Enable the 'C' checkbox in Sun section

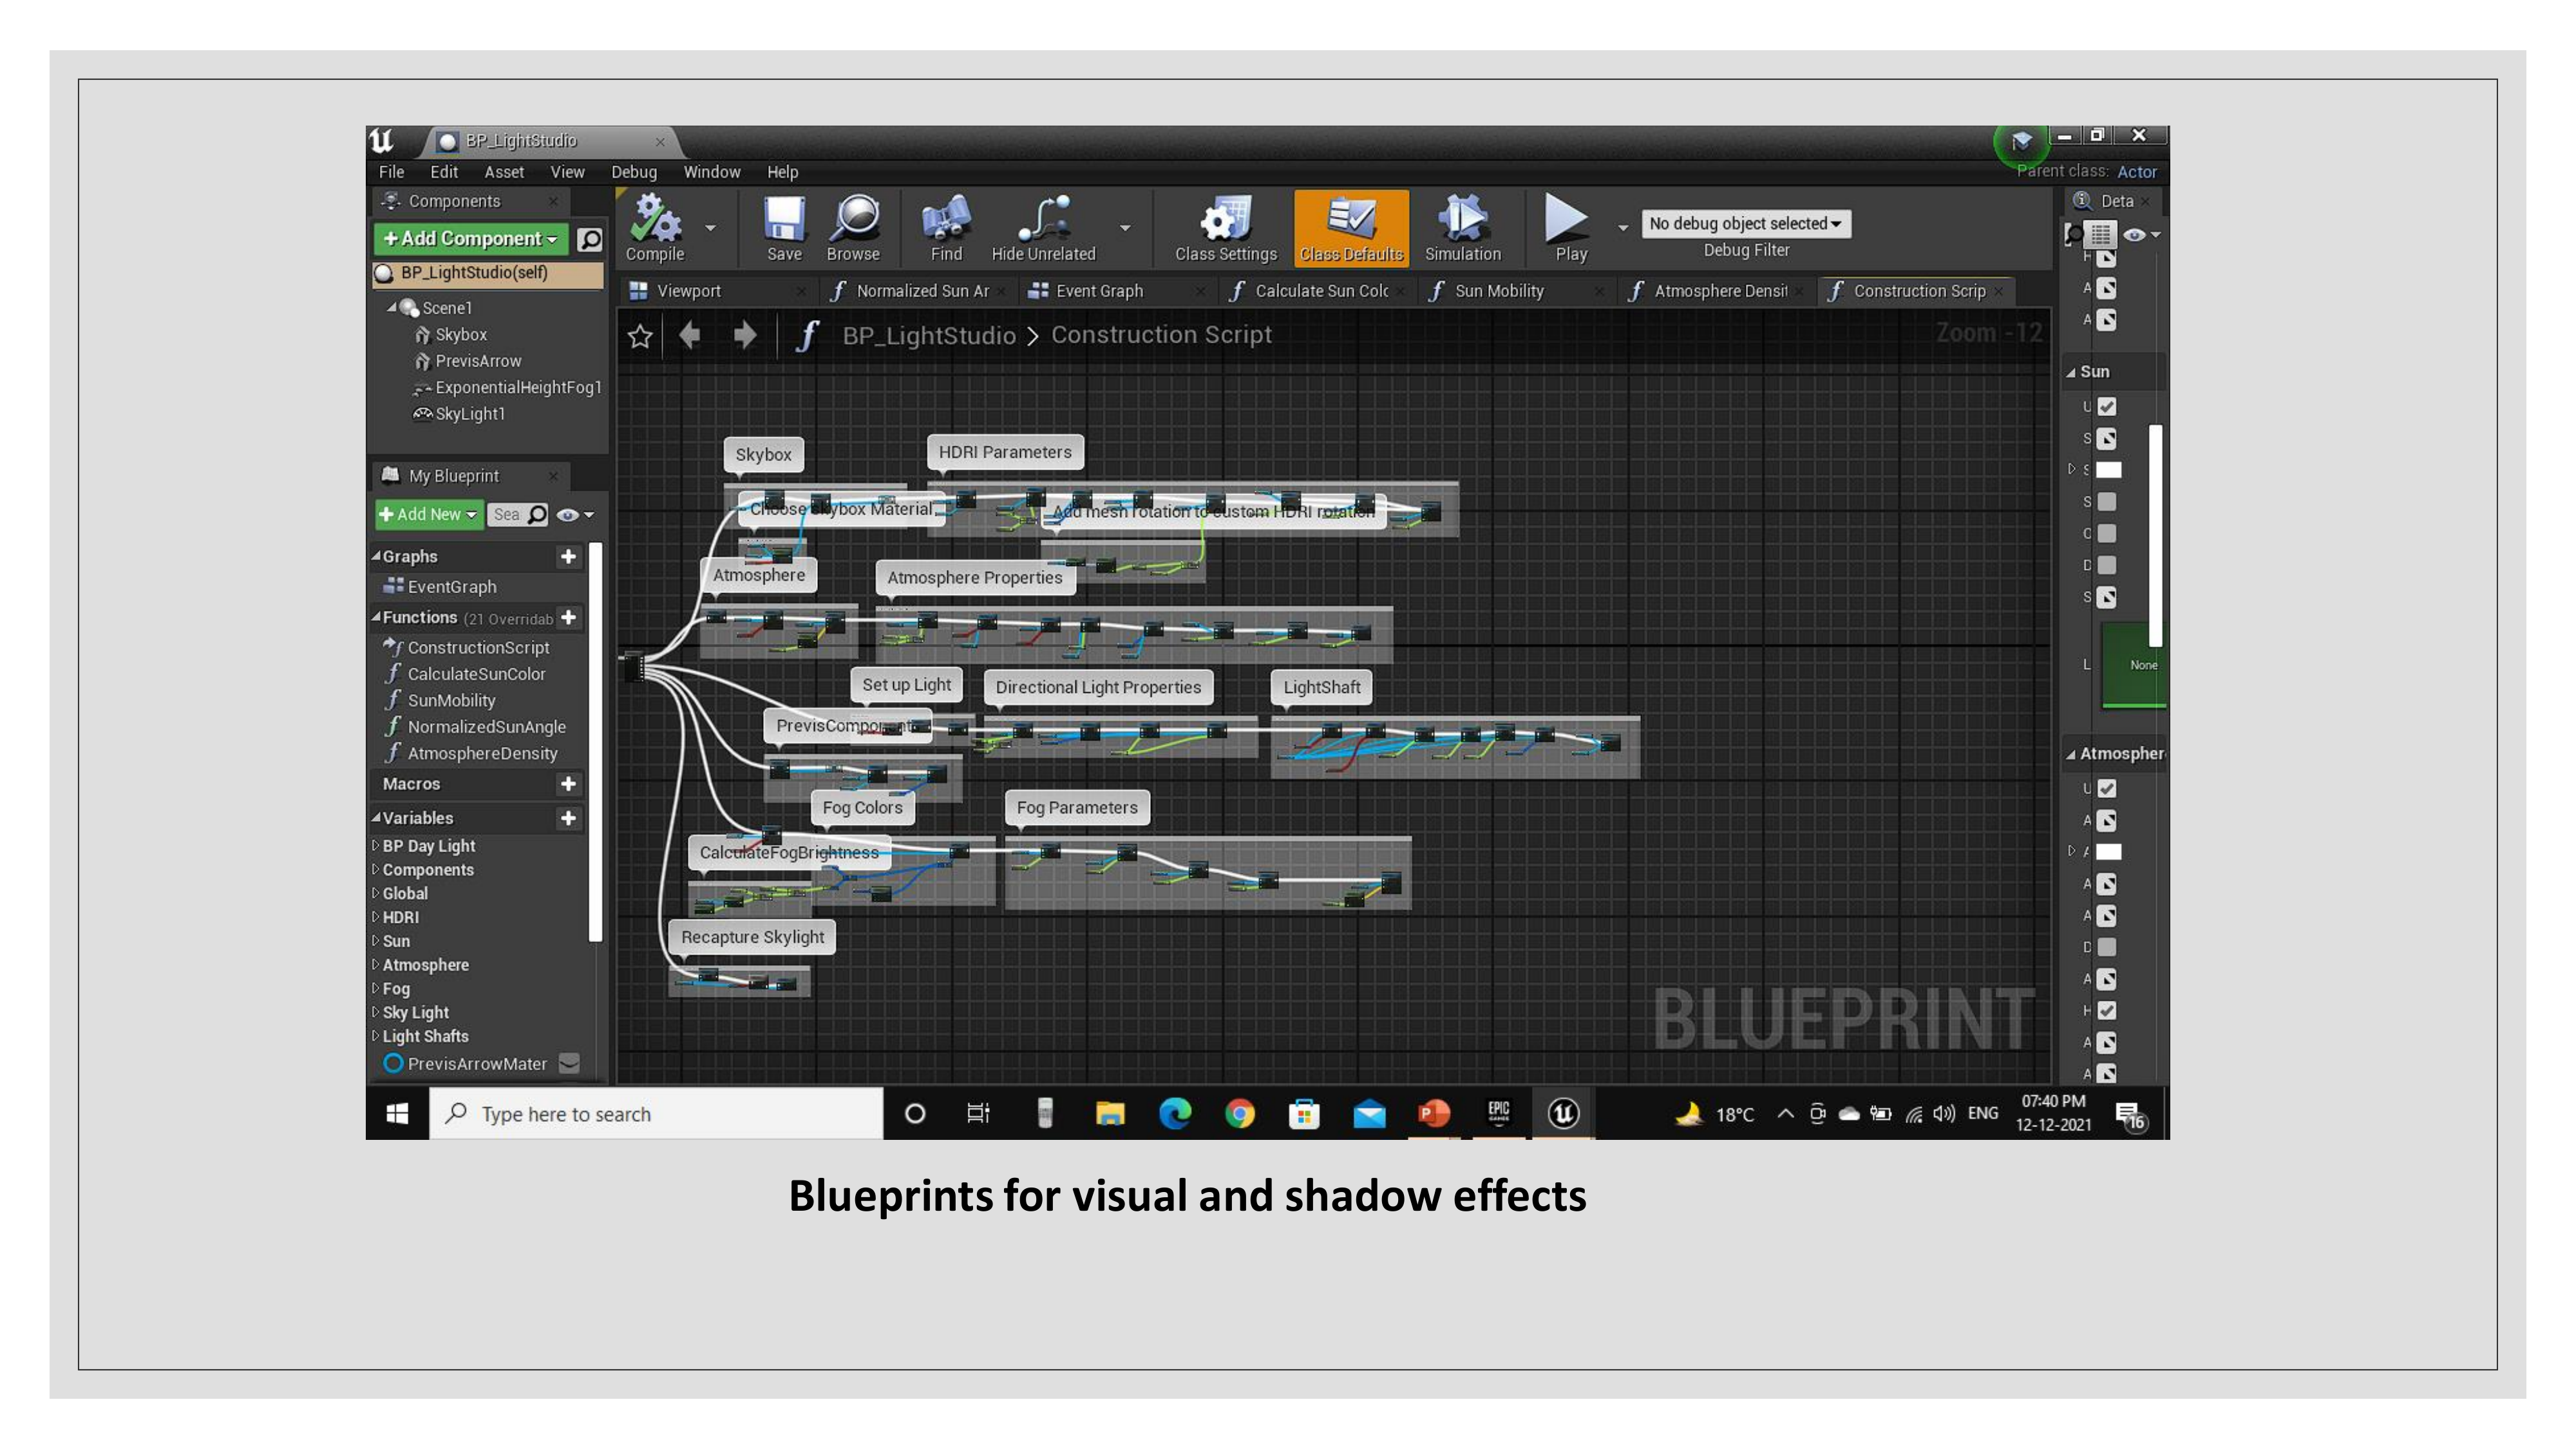[x=2107, y=534]
